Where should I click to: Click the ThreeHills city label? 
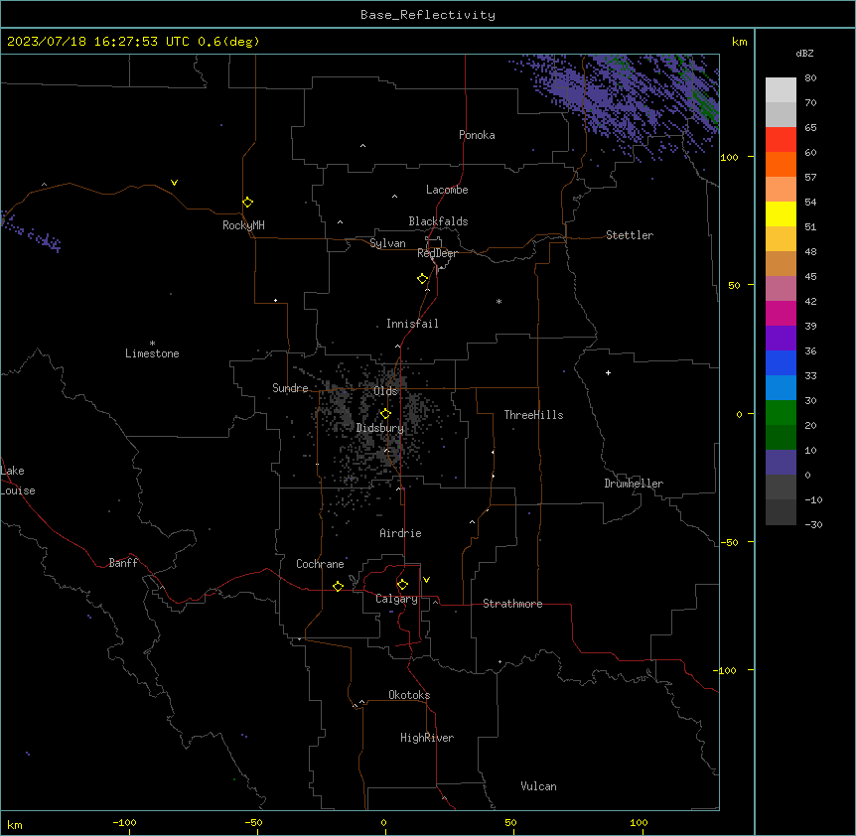(x=533, y=415)
